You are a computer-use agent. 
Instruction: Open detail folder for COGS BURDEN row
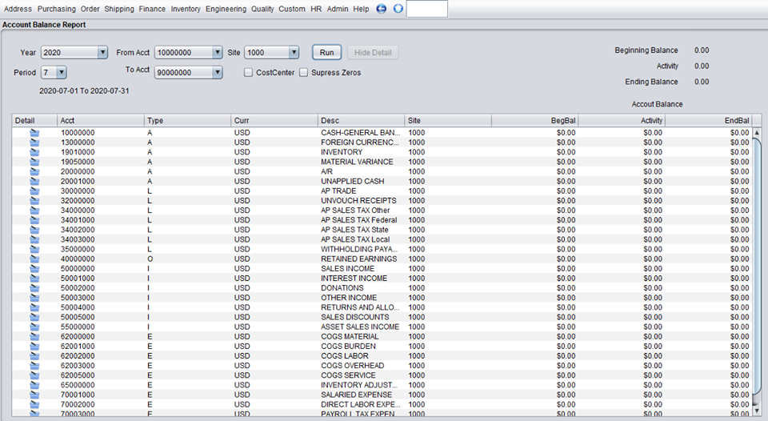click(34, 347)
